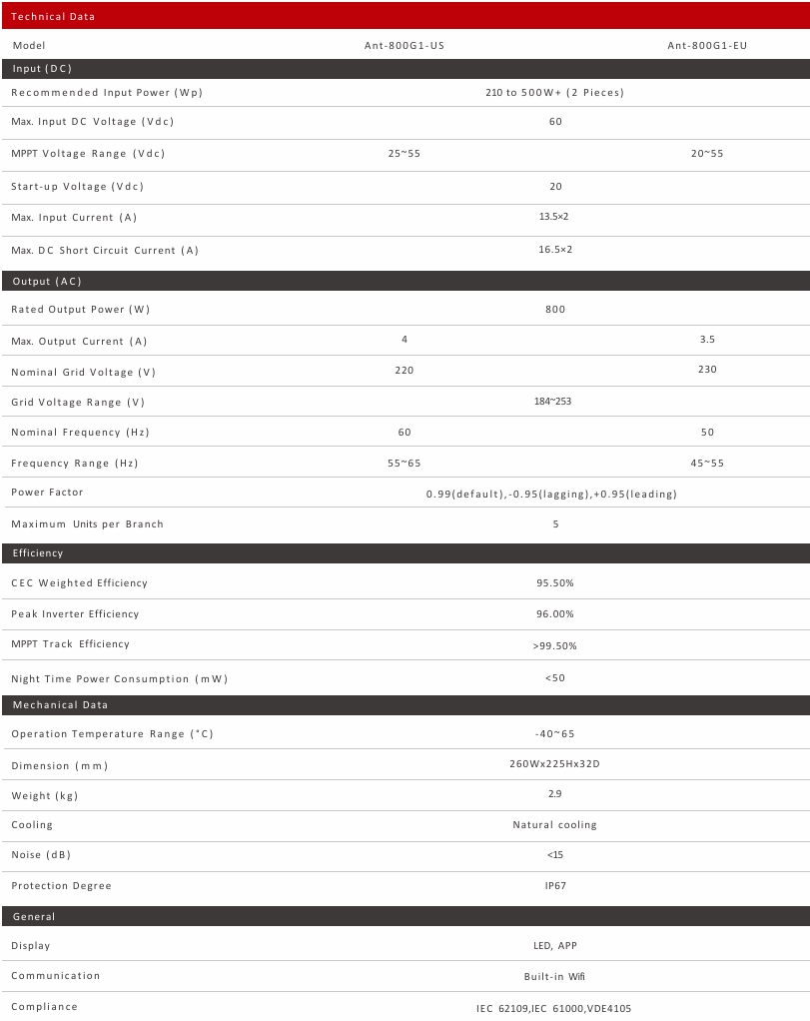Click the Input (DC) section header
The image size is (810, 1021).
42,69
